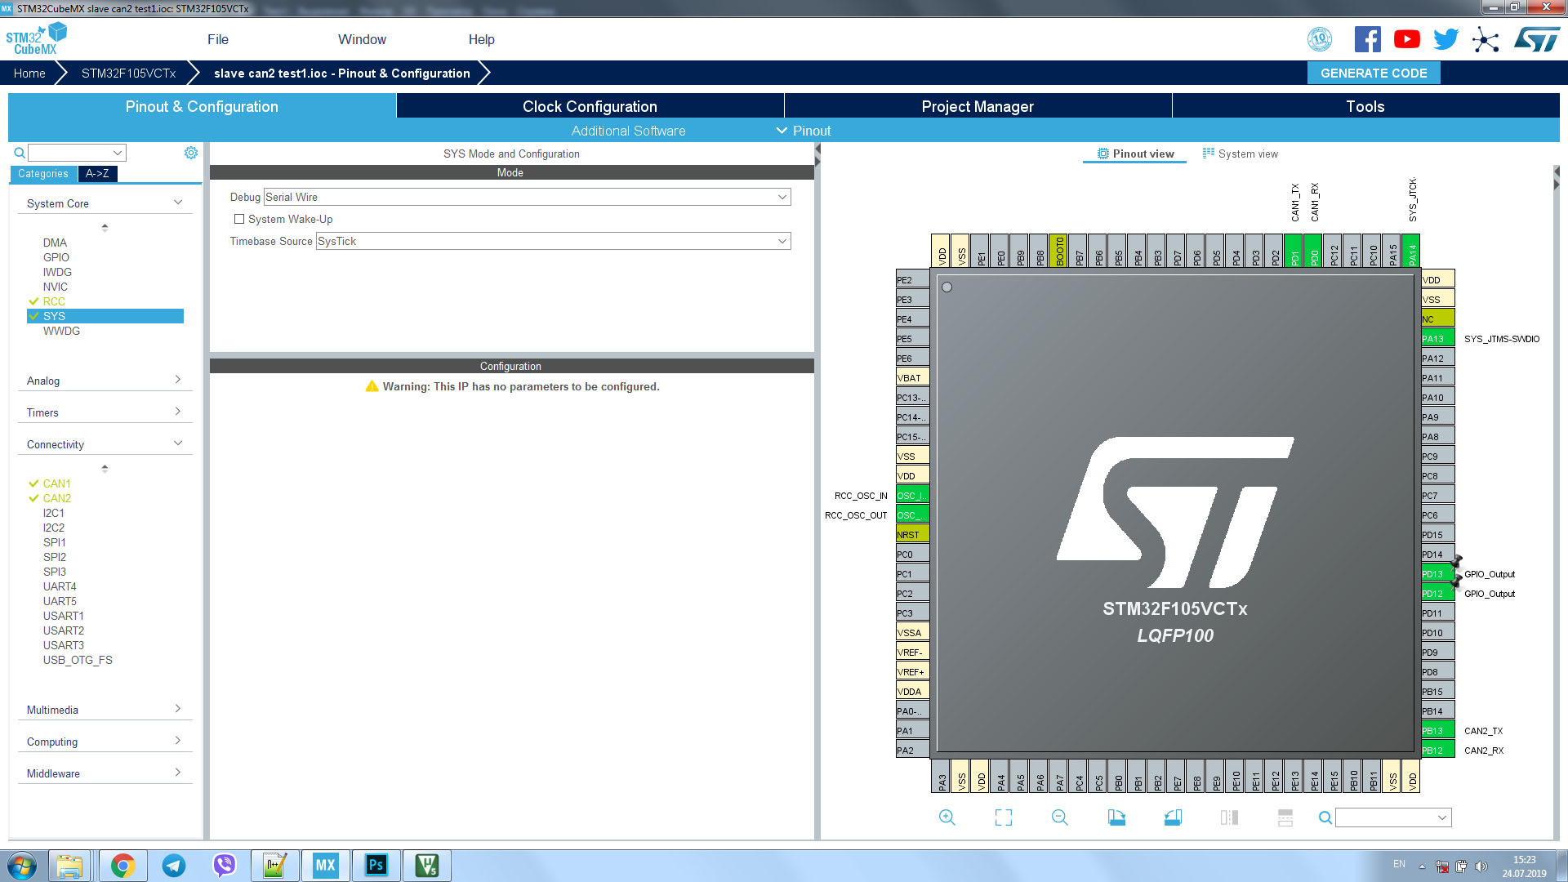Click the zoom in icon below chip
This screenshot has width=1568, height=882.
(x=947, y=817)
